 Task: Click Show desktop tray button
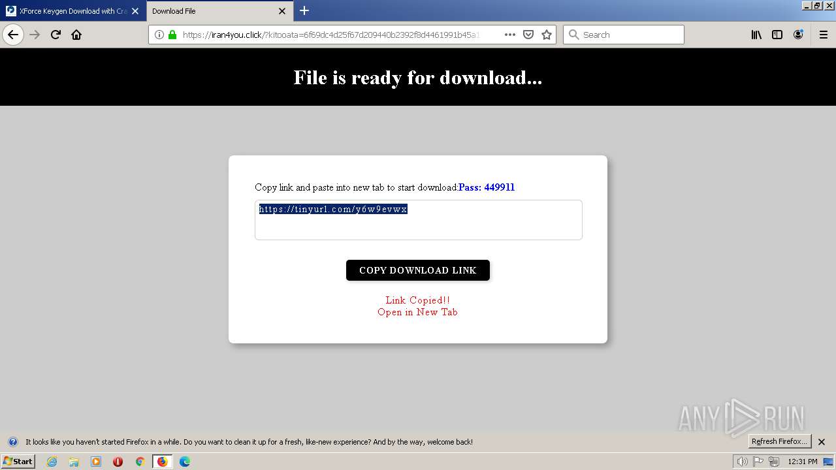[x=828, y=462]
